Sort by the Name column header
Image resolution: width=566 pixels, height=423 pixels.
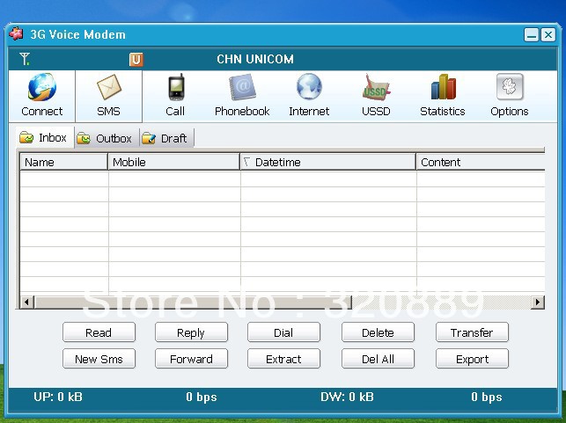coord(63,162)
